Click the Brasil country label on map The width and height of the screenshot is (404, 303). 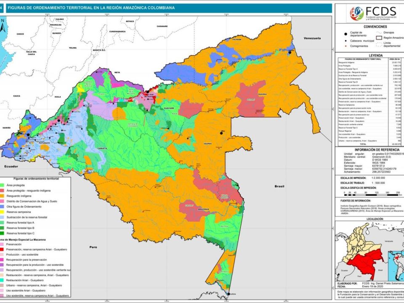tap(279, 186)
